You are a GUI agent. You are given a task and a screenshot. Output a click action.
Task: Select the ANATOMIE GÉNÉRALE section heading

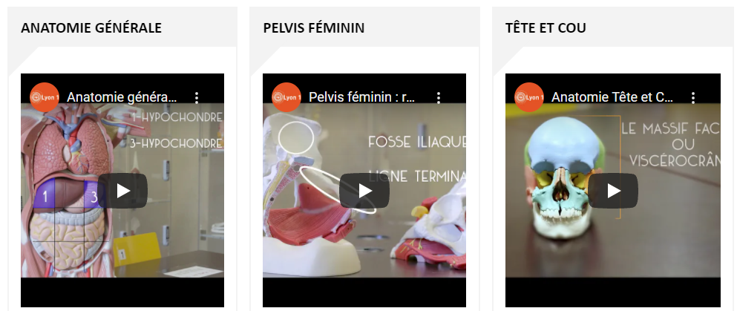tap(91, 27)
